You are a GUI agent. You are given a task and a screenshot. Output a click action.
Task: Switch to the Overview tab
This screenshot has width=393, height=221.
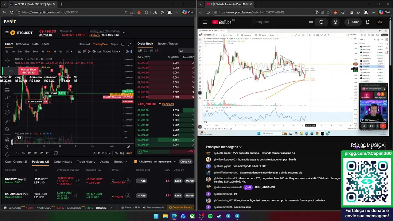click(22, 44)
